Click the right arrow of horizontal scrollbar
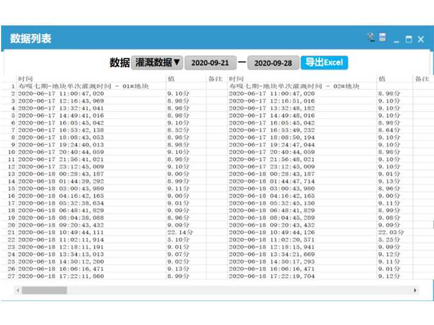434x325 pixels. [x=416, y=290]
